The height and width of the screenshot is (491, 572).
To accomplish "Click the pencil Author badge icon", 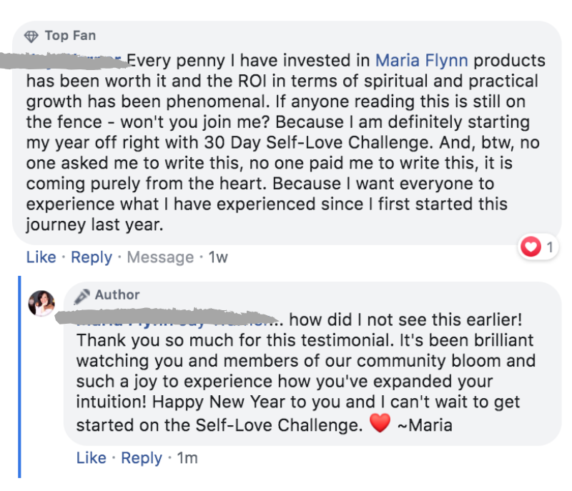I will pyautogui.click(x=83, y=295).
